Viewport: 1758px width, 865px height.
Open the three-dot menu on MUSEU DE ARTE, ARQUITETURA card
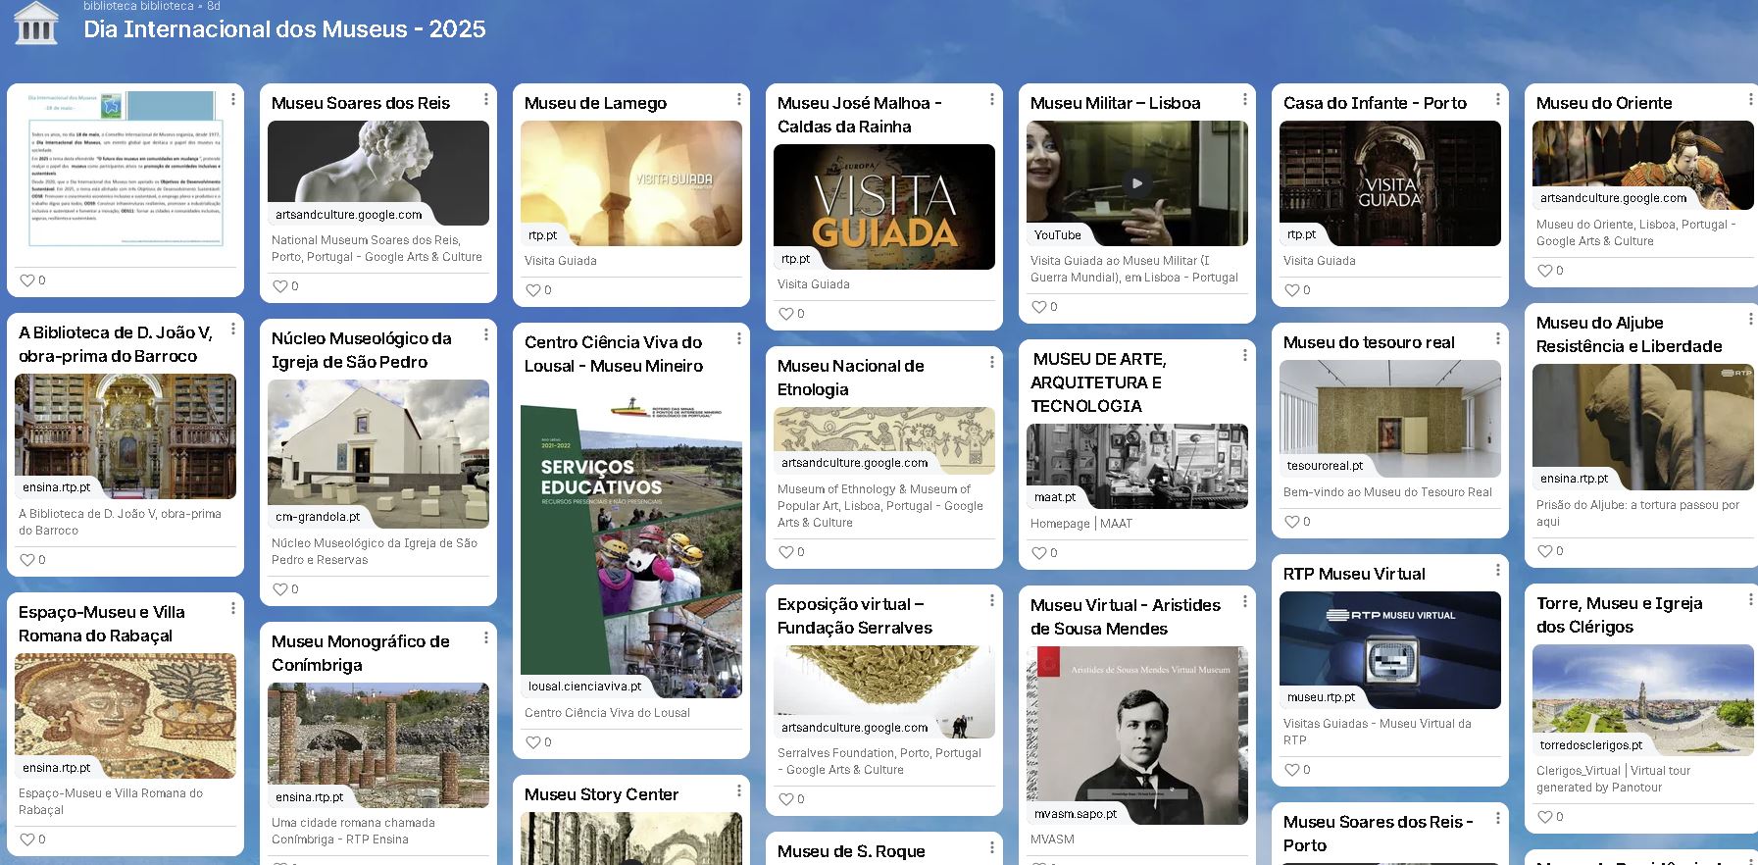pyautogui.click(x=1245, y=355)
